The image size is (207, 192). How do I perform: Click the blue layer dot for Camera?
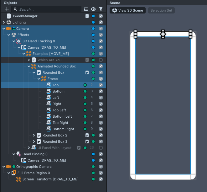click(x=93, y=29)
